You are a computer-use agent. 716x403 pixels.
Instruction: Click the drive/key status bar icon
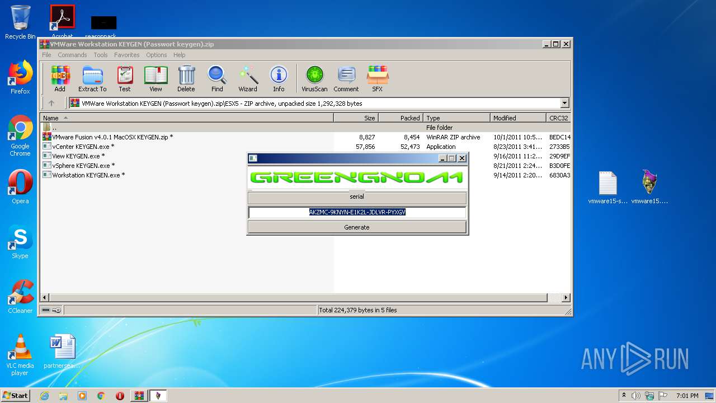pyautogui.click(x=51, y=310)
